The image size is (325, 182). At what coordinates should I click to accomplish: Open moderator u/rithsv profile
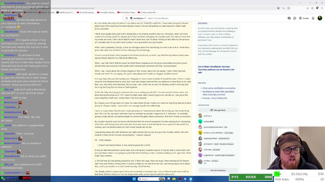207,161
